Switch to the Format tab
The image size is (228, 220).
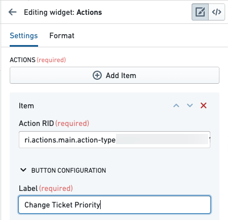click(x=62, y=36)
